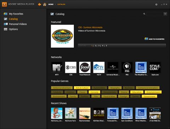
Task: Click the My Favorites sidebar icon
Action: pos(5,14)
